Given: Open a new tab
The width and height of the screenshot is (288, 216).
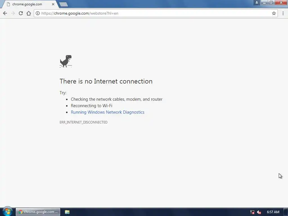Looking at the screenshot, I should tap(64, 4).
